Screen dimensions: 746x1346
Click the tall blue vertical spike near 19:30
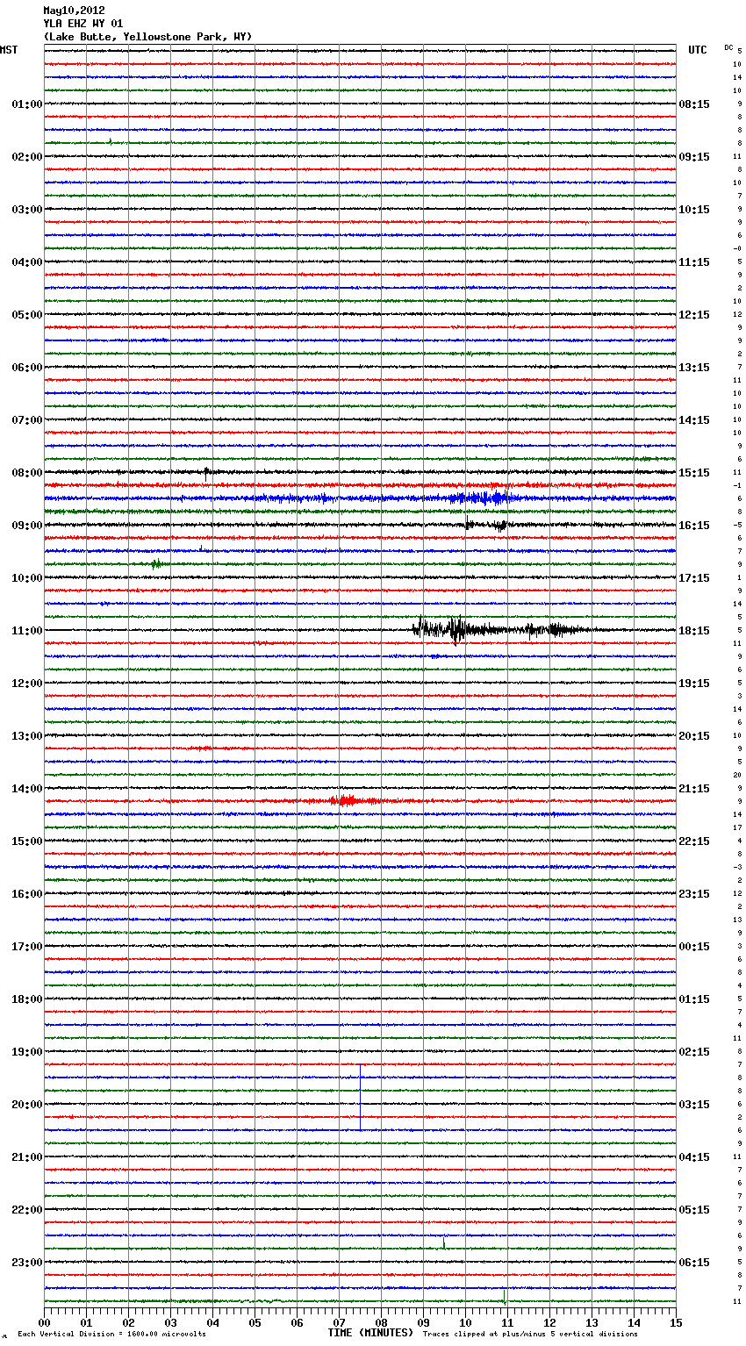(x=360, y=1097)
